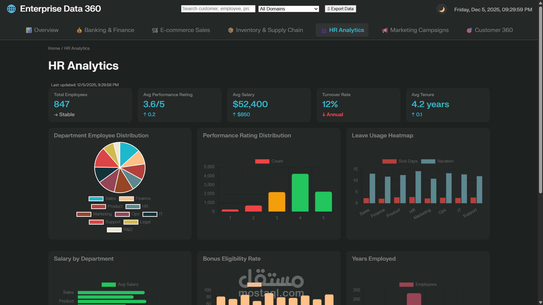Toggle Support legend swatch in pie chart
The width and height of the screenshot is (543, 305).
point(96,222)
